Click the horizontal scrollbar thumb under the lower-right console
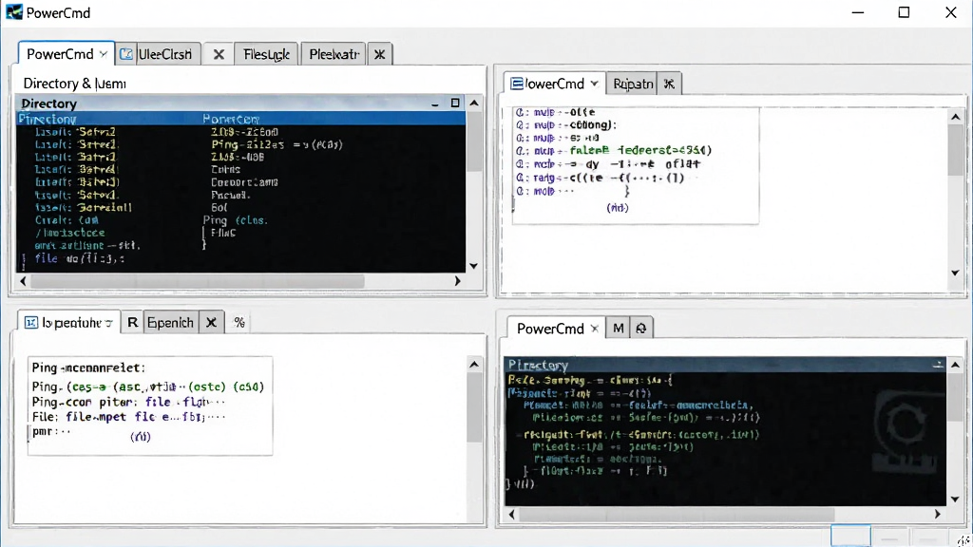The width and height of the screenshot is (973, 547). coord(677,514)
